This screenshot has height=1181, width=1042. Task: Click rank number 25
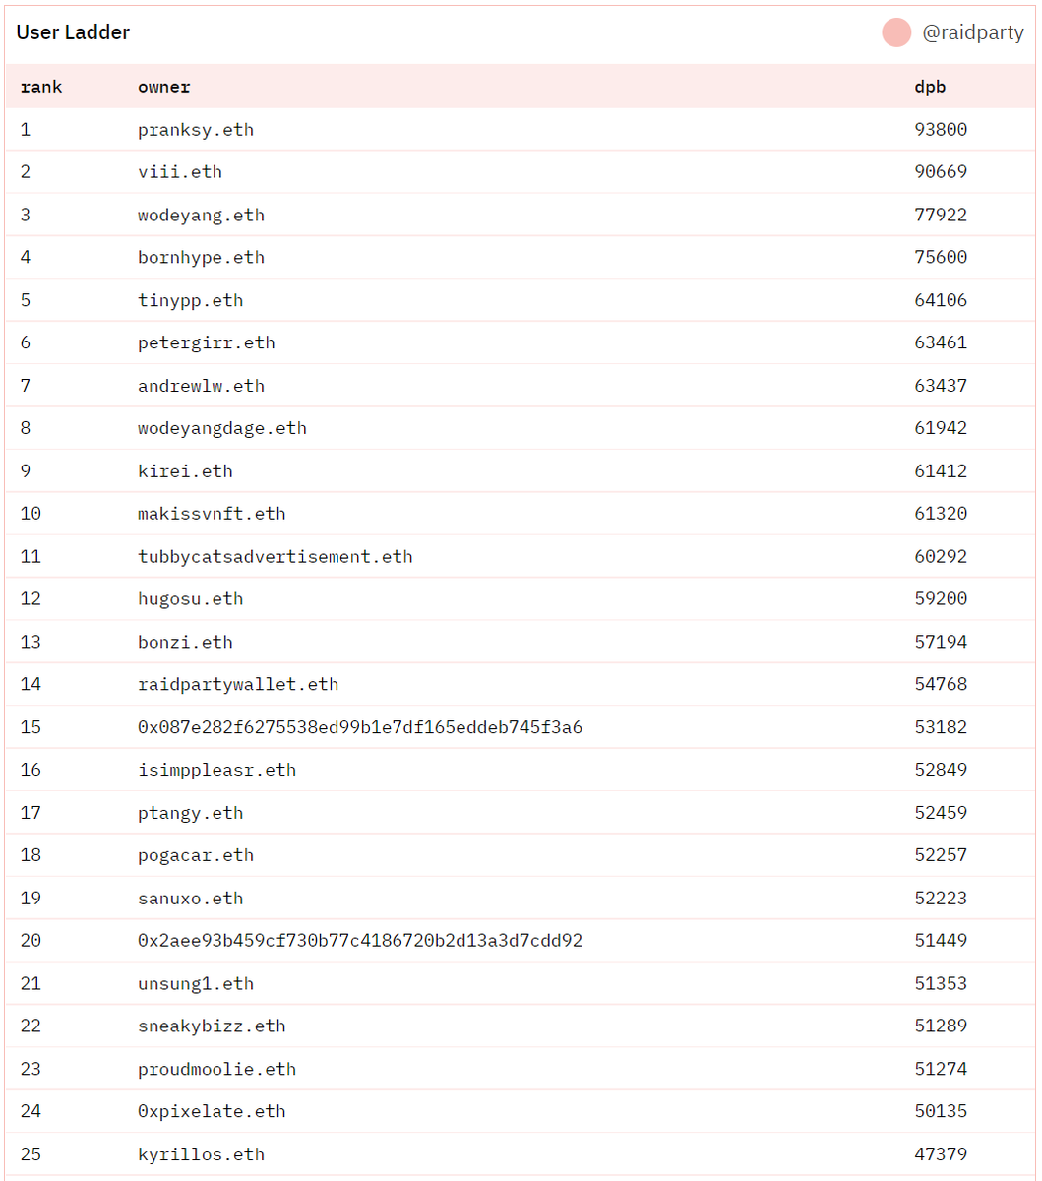point(31,1154)
